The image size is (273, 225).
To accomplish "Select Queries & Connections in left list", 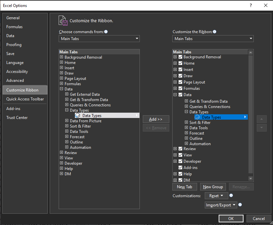I will click(x=90, y=105).
